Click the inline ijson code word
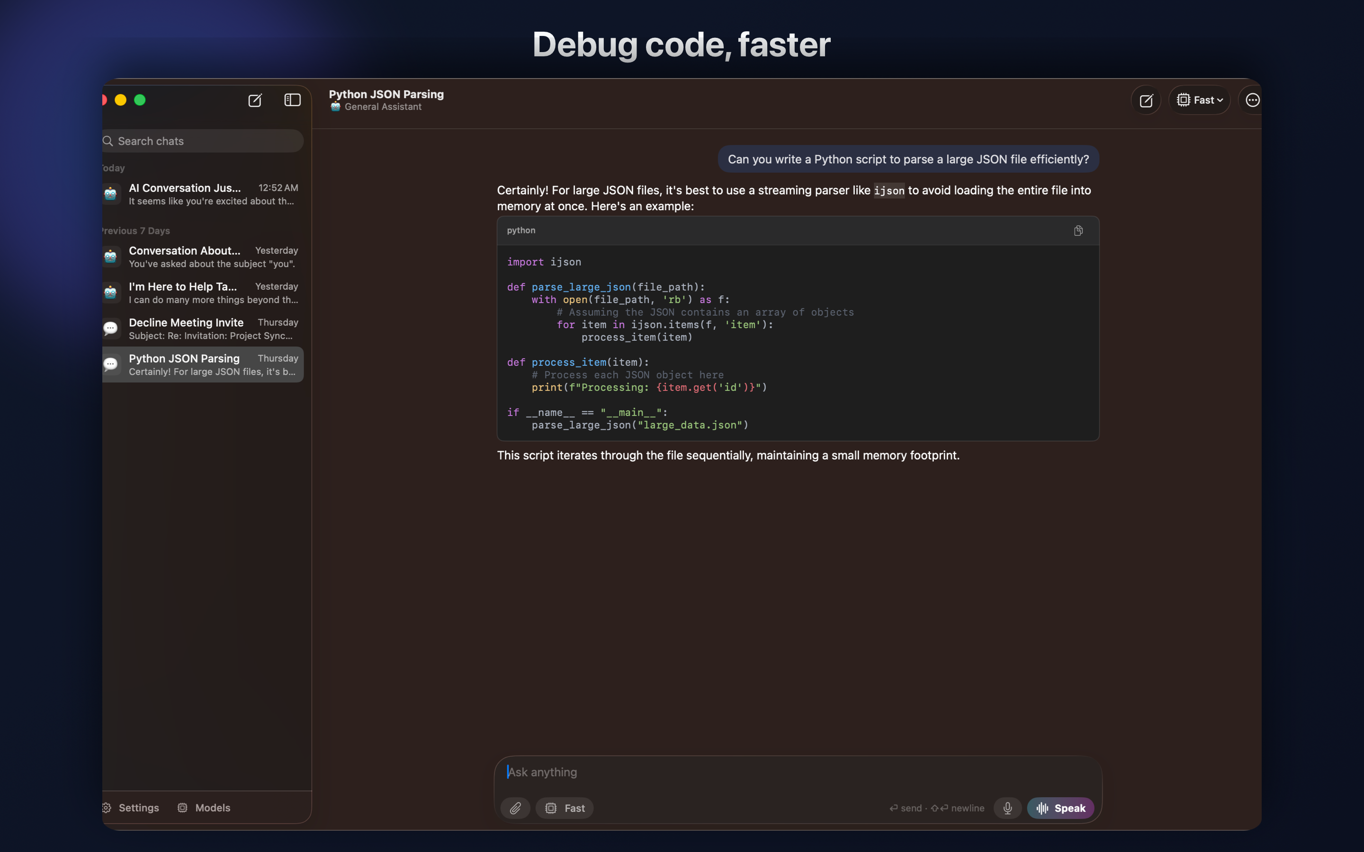 click(x=889, y=191)
